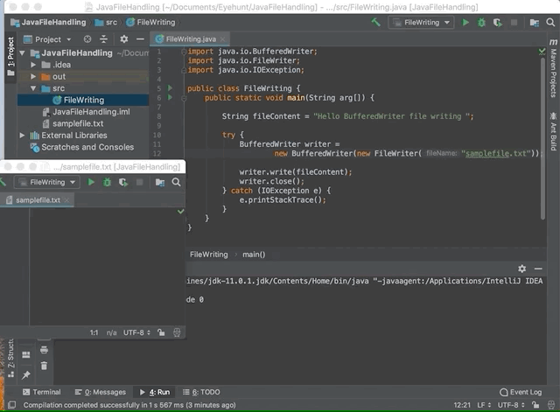Viewport: 560px width, 412px height.
Task: Run FileWriting with green play button in main toolbar
Action: (x=465, y=23)
